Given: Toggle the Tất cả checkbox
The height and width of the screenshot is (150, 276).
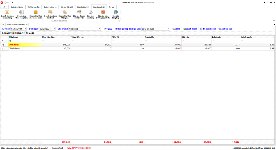Looking at the screenshot, I should [105, 29].
